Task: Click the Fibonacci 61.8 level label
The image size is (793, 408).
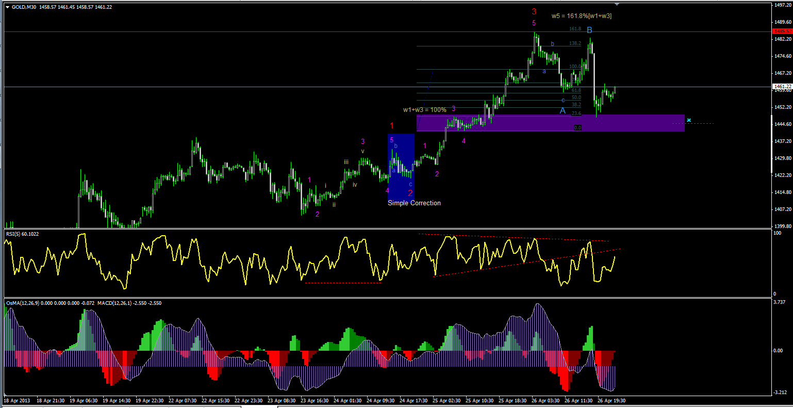Action: [576, 90]
